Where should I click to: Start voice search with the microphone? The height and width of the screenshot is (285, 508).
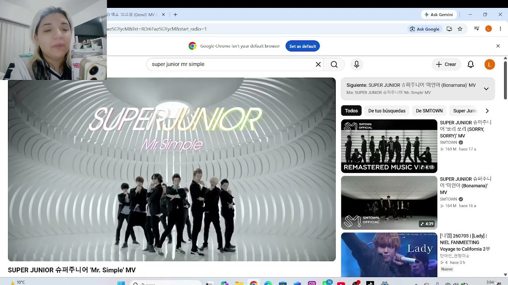pos(356,65)
